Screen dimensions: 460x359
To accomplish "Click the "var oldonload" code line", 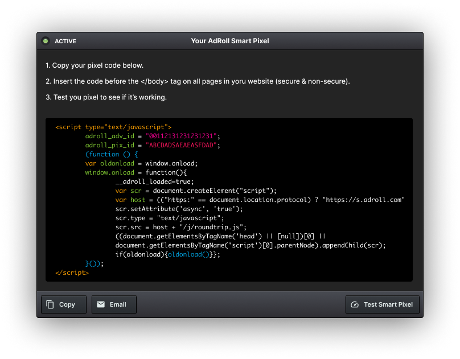I will 141,163.
